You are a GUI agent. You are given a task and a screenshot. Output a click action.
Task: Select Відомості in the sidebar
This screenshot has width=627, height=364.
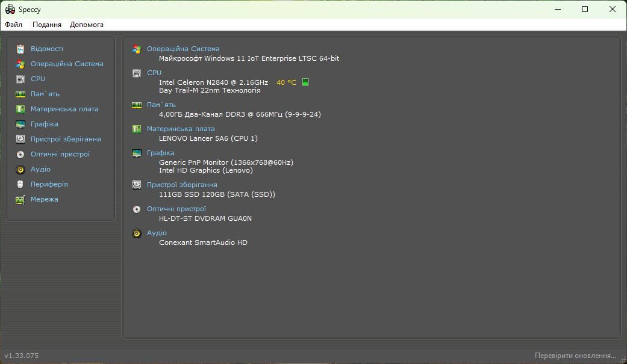[47, 49]
